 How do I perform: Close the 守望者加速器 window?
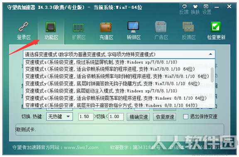point(229,6)
